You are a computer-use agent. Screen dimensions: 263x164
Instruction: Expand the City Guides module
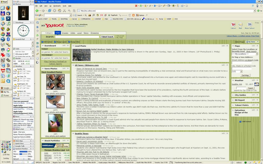(x=233, y=95)
